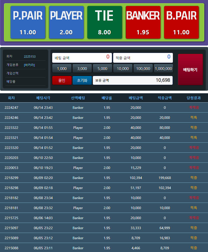This screenshot has width=208, height=252.
Task: Select history row for round 2224247
Action: point(104,108)
